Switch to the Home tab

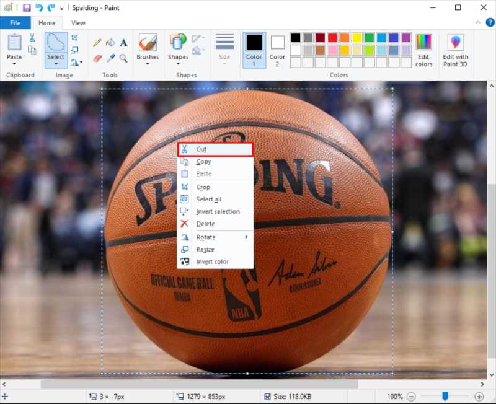[x=47, y=23]
